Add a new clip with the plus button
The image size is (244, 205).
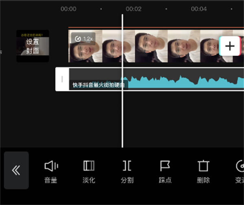[230, 46]
